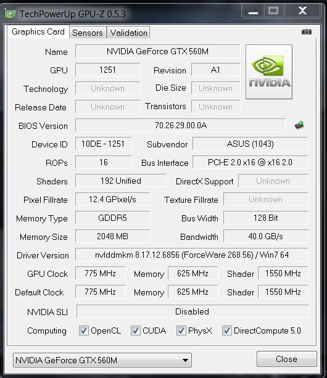327x378 pixels.
Task: Toggle the OpenCL checkbox
Action: click(x=84, y=331)
